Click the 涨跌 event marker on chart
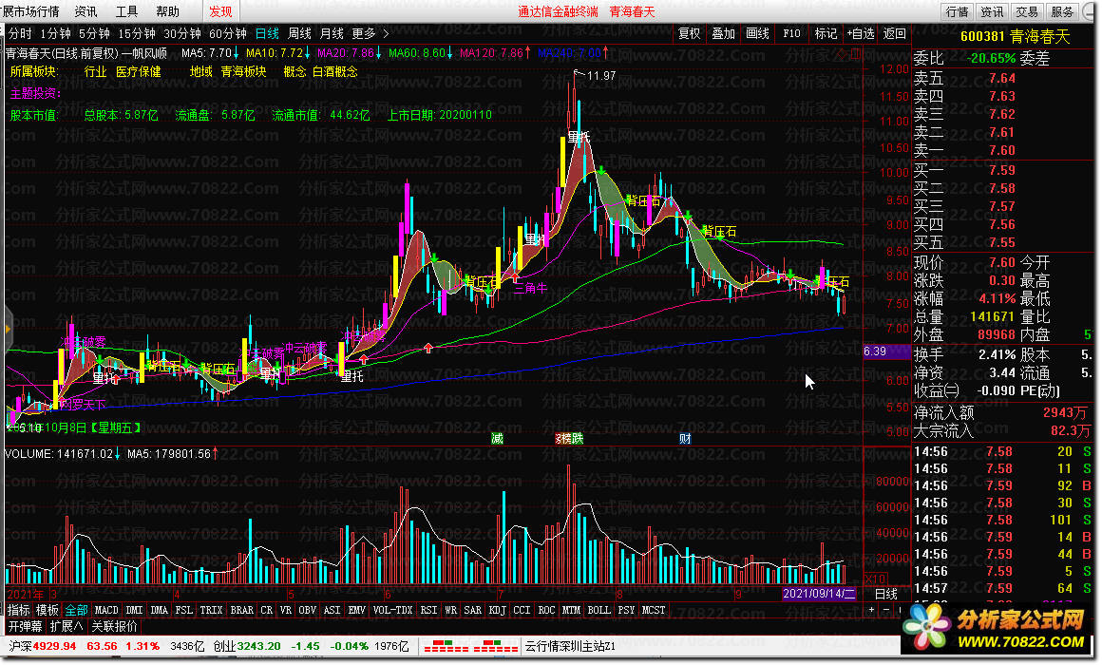 [569, 439]
